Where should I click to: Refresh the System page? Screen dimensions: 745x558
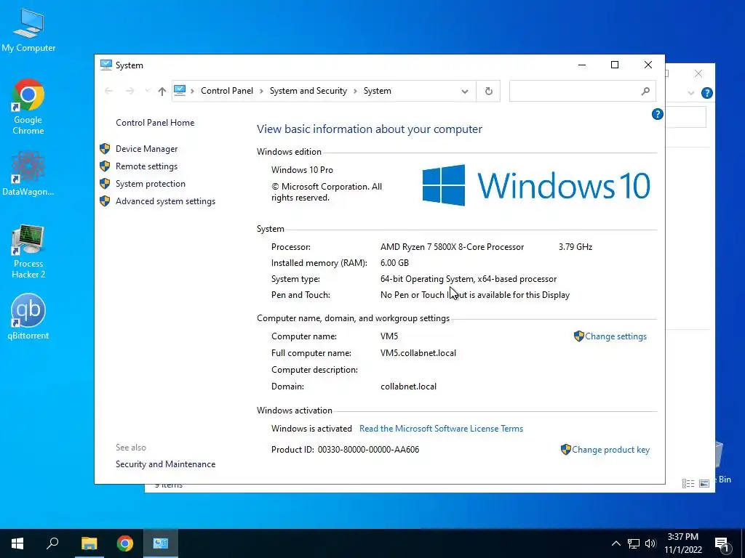pos(488,91)
